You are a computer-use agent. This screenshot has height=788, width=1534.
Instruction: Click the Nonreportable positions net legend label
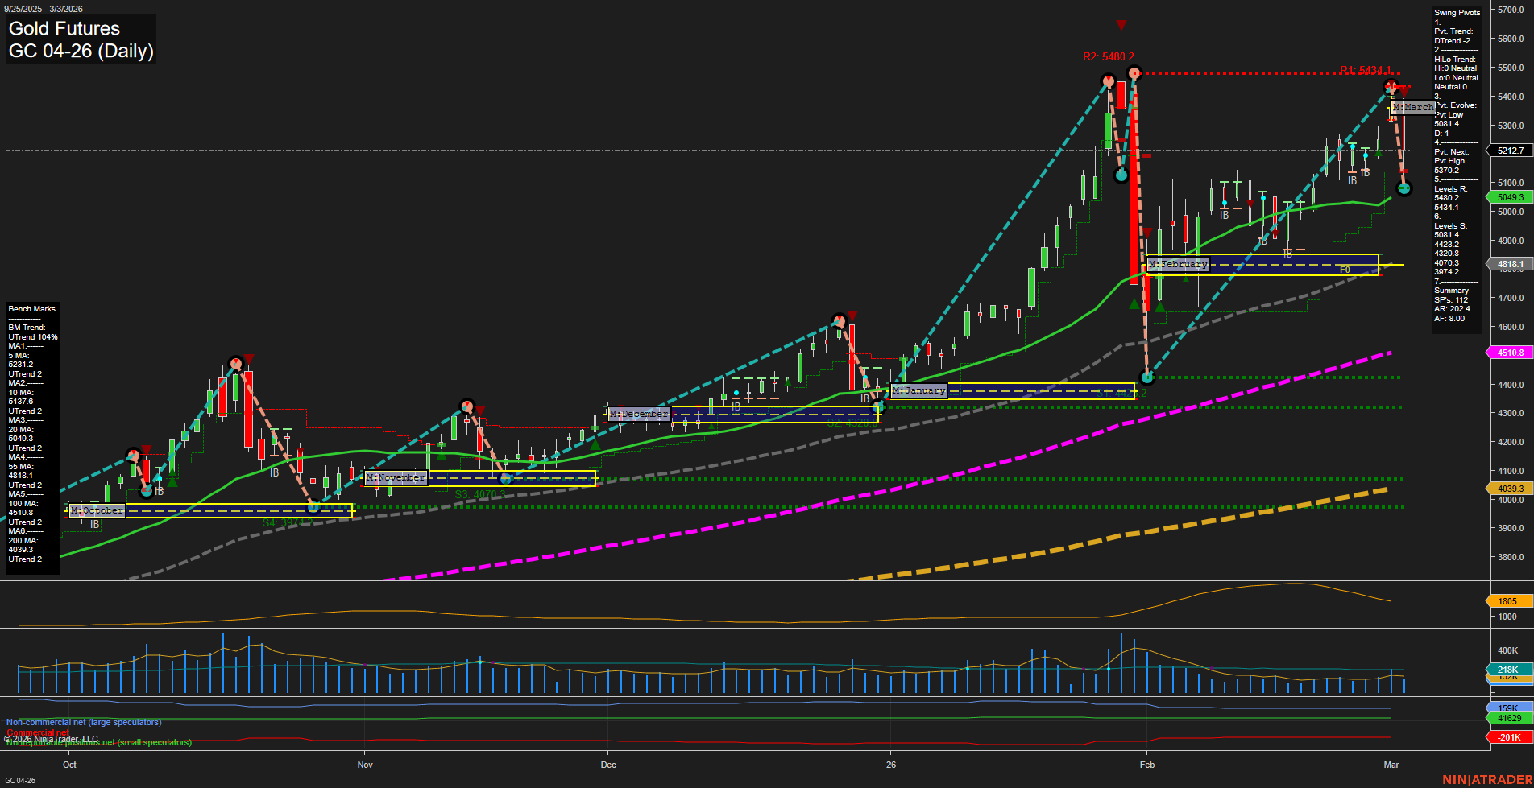[x=99, y=743]
